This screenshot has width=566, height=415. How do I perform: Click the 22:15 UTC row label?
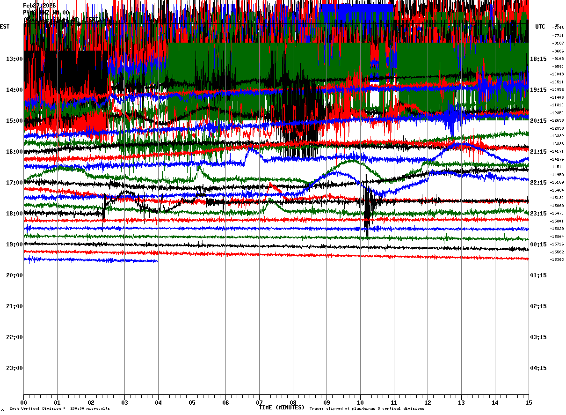(x=538, y=183)
